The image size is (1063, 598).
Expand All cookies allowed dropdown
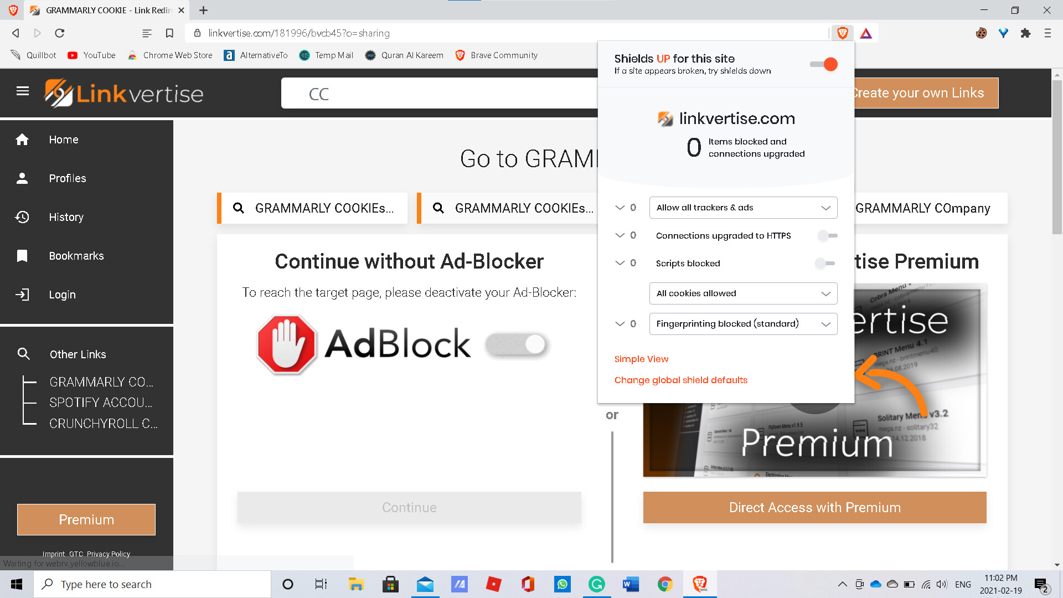click(x=825, y=293)
